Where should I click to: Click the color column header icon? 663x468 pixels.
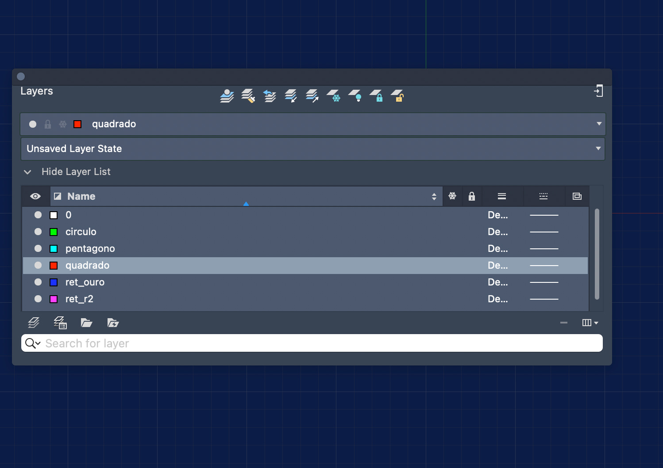click(58, 196)
